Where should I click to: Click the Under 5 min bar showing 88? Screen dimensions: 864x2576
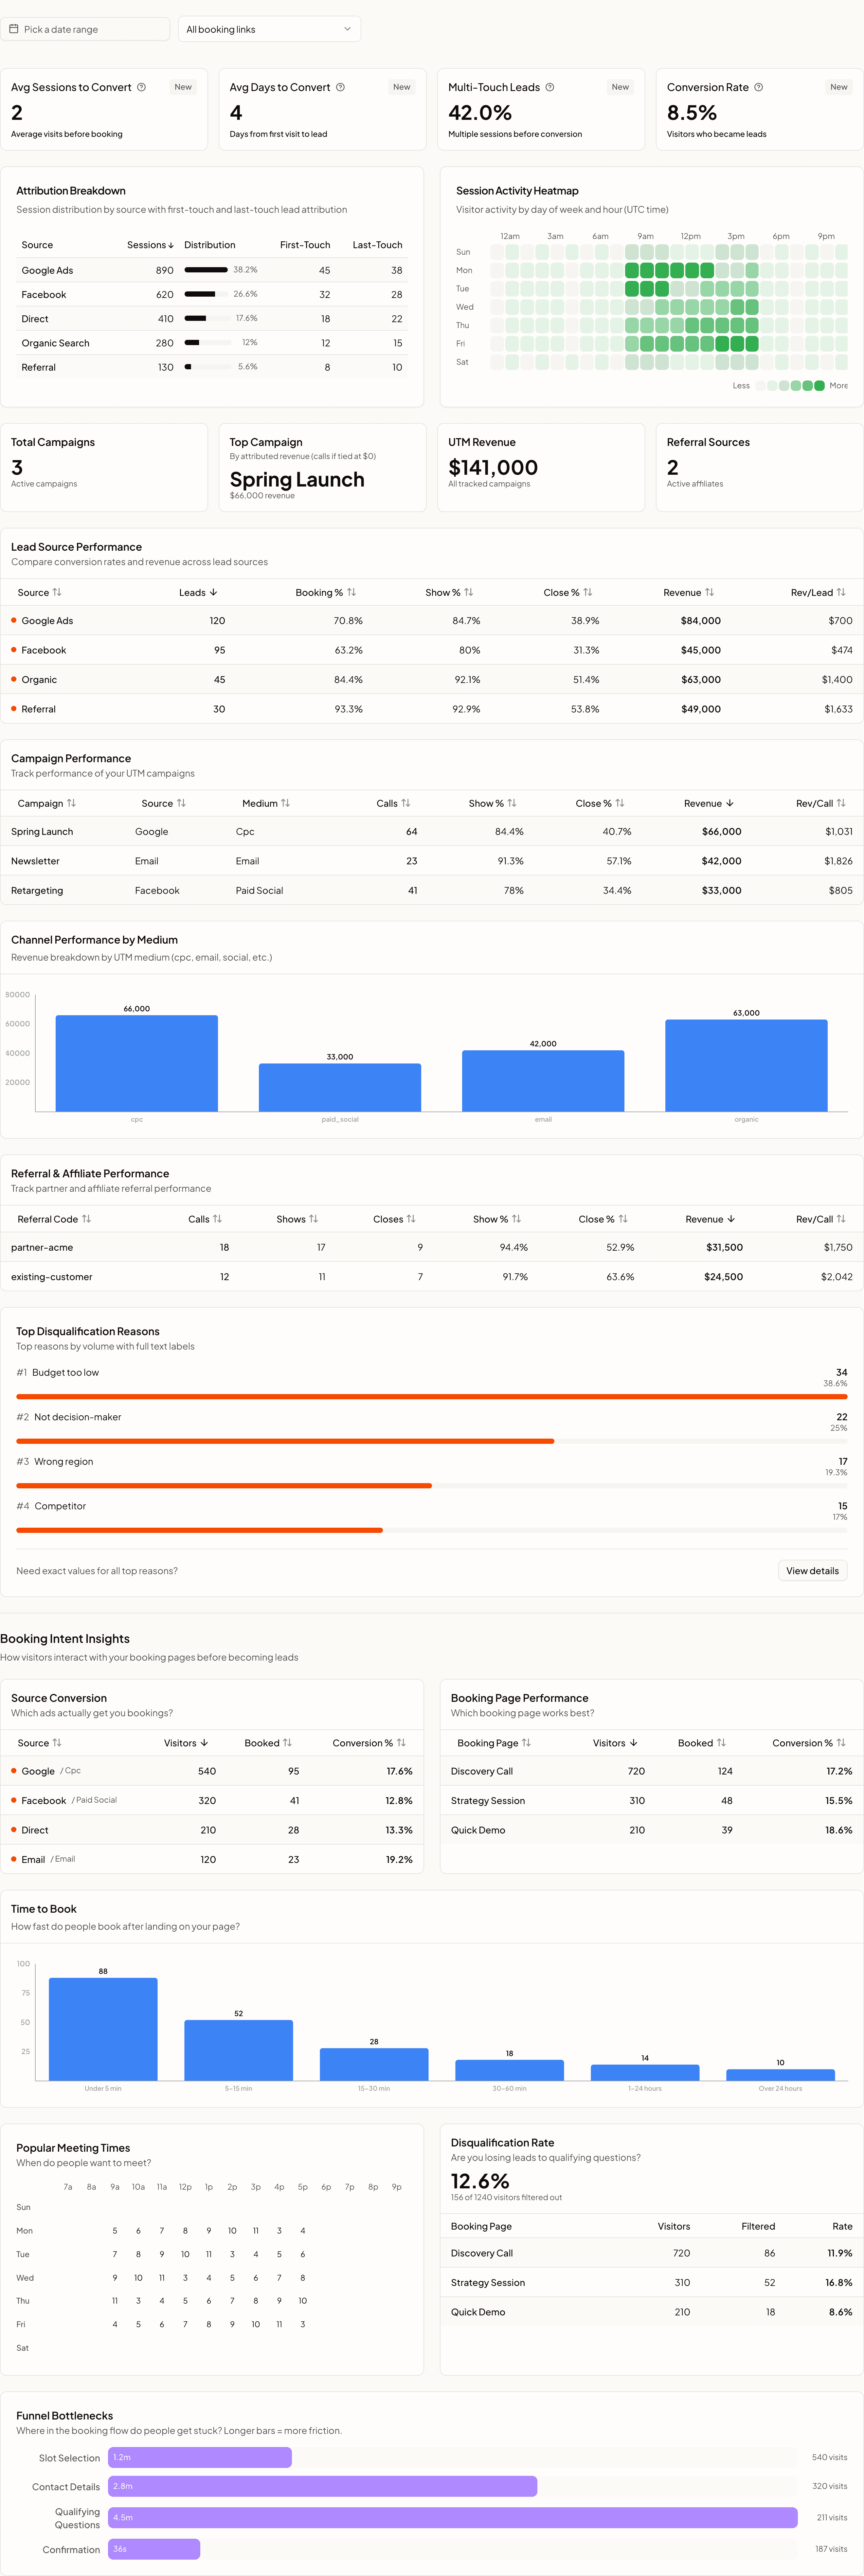click(x=103, y=2029)
